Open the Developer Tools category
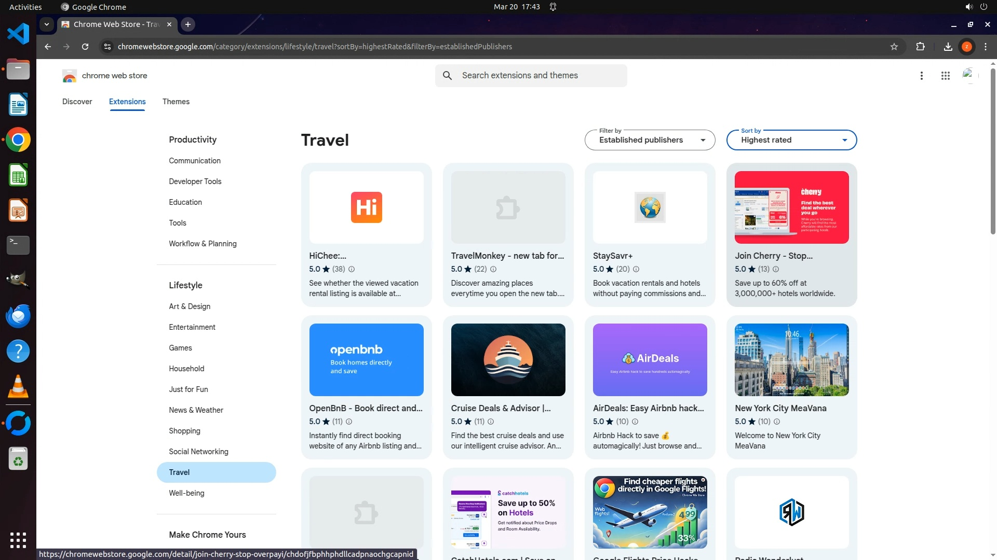 [195, 181]
